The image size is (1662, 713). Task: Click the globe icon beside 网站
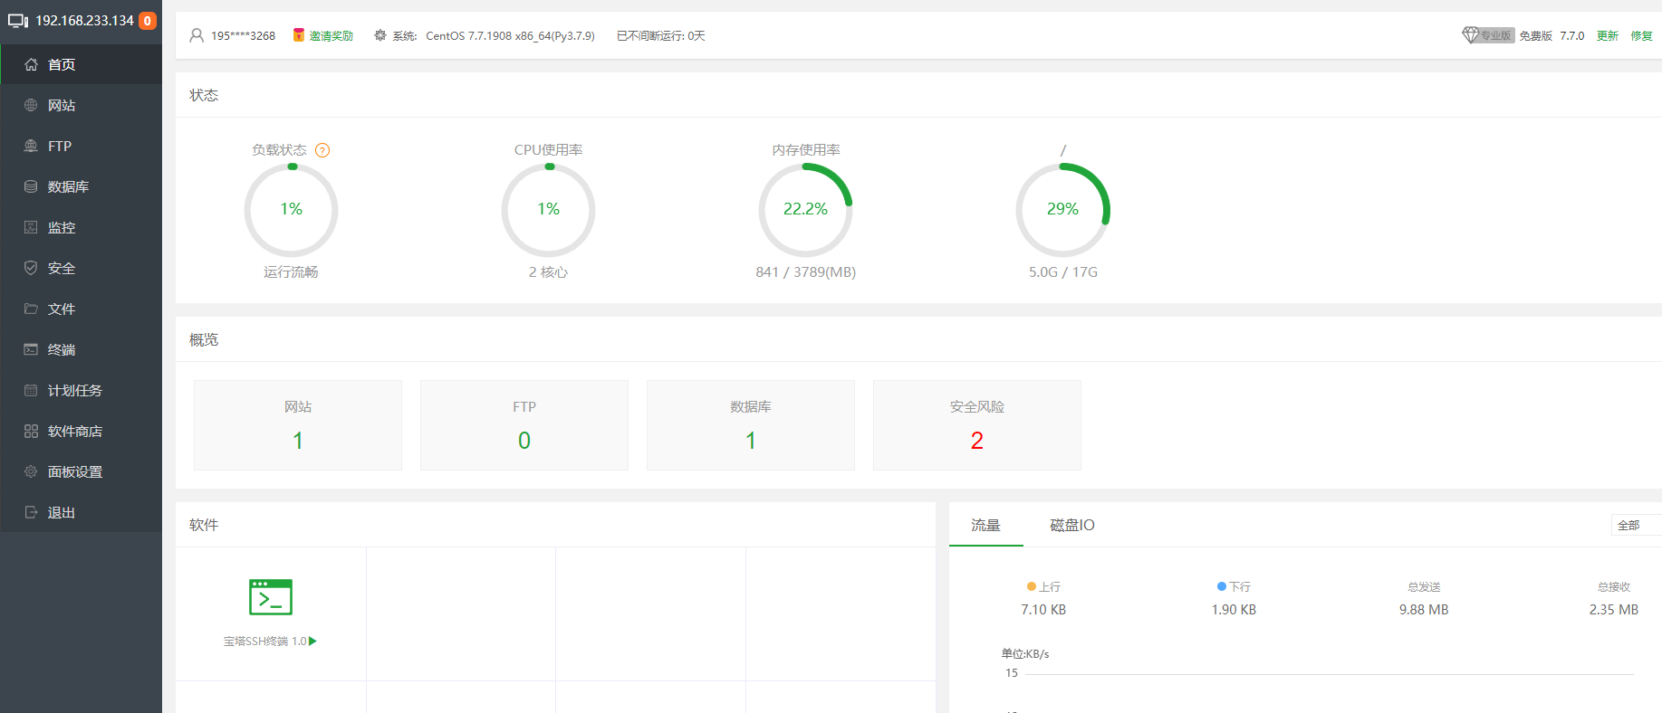pos(31,105)
